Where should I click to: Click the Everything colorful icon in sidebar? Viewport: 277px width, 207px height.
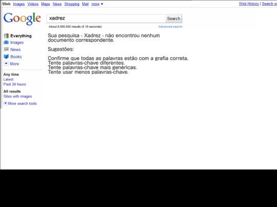point(6,36)
